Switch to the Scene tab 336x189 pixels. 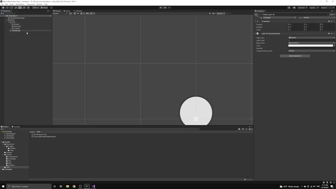tap(57, 11)
